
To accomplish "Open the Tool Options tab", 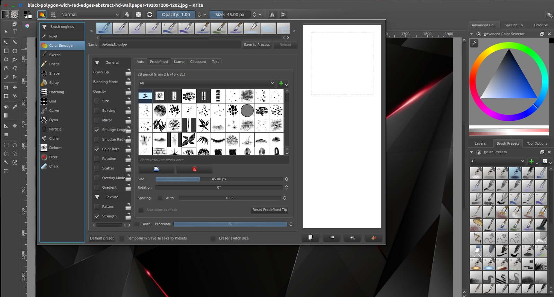I will [537, 143].
